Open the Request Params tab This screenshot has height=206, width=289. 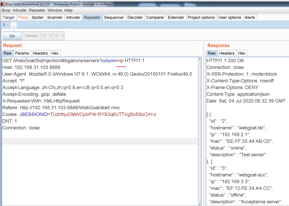22,53
